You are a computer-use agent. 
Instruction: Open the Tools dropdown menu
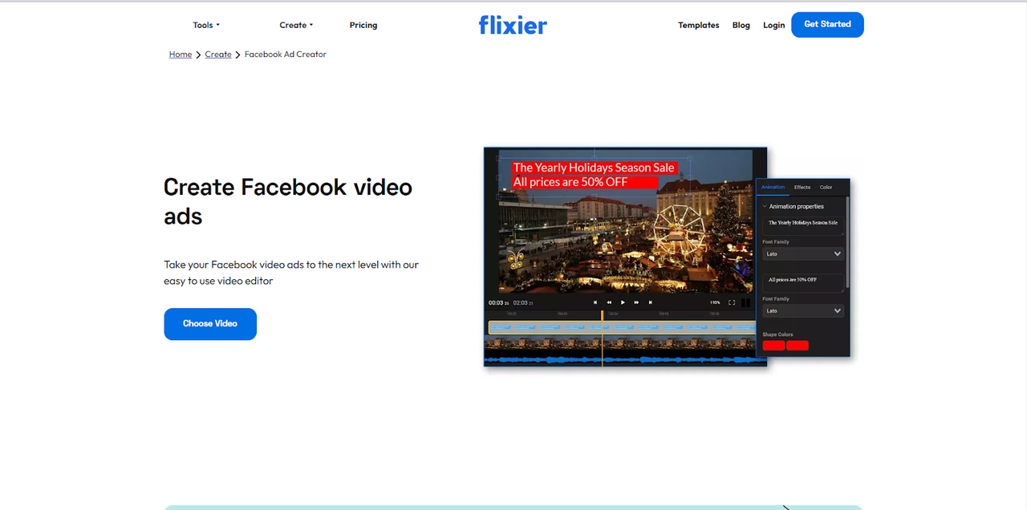coord(206,25)
